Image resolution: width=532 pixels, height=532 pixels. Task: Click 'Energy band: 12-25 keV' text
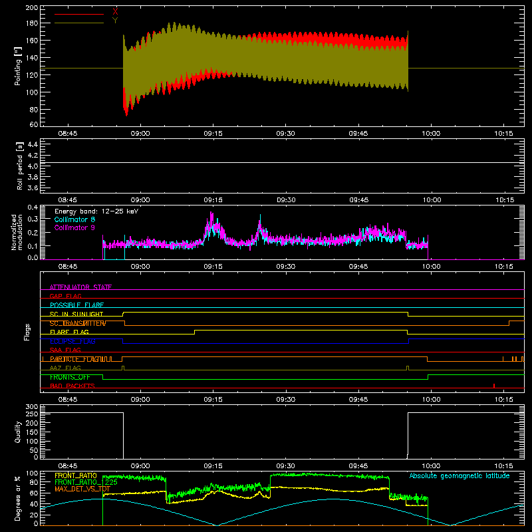[x=96, y=211]
